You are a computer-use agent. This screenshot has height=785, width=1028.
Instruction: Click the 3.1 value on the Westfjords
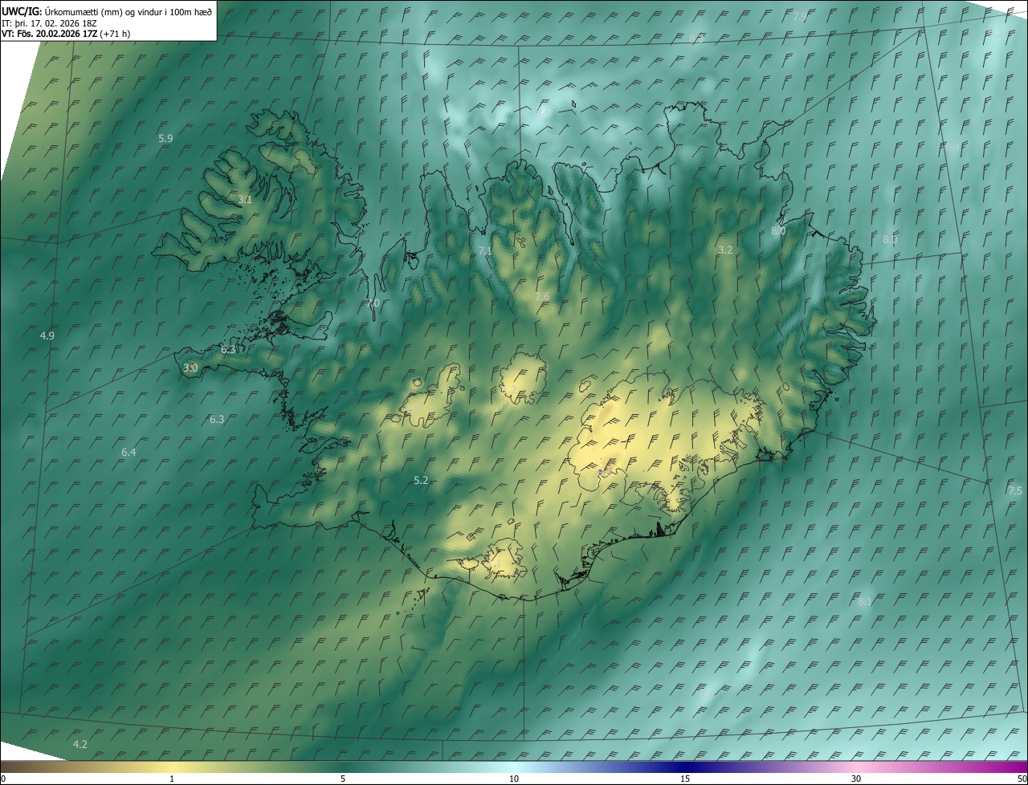pos(245,199)
